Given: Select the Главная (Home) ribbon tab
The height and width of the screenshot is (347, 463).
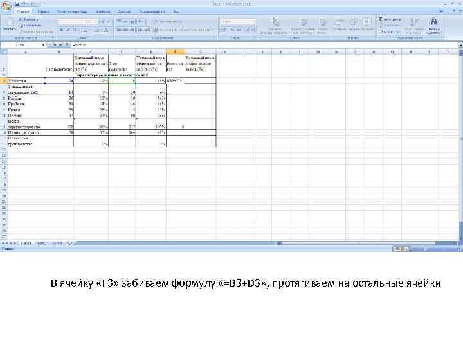Looking at the screenshot, I should click(23, 12).
